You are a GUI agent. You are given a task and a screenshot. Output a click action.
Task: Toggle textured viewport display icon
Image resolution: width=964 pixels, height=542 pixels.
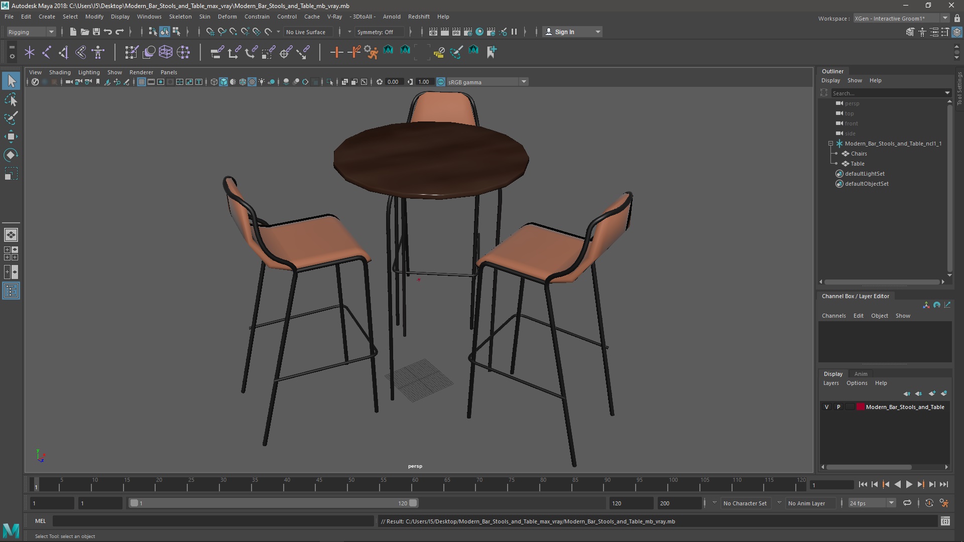(x=252, y=82)
